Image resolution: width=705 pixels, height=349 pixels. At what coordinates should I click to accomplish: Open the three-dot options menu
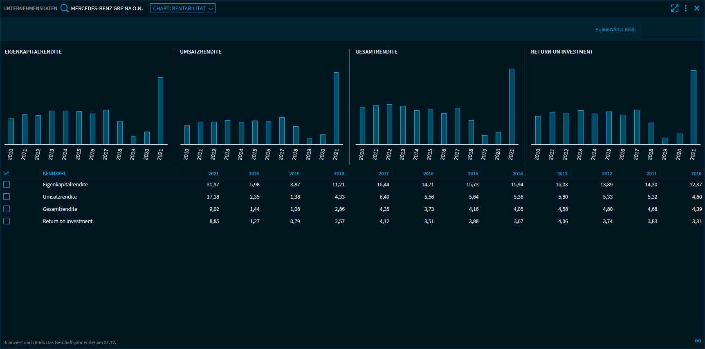coord(686,8)
